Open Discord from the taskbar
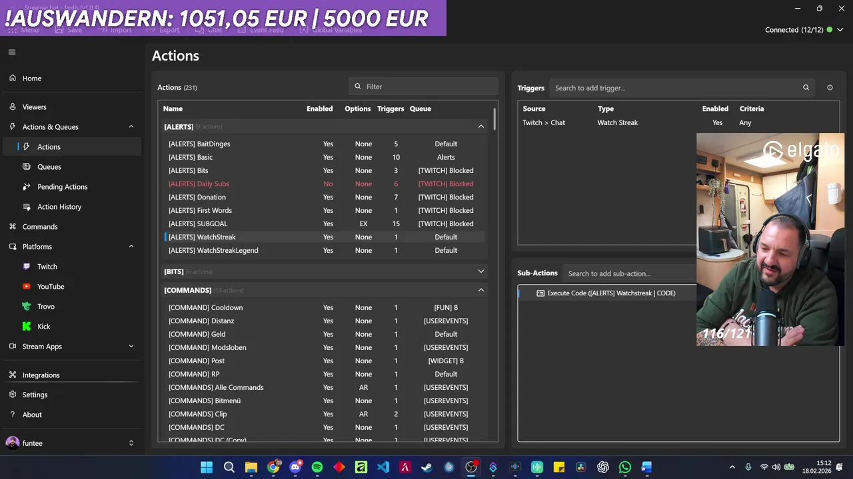The width and height of the screenshot is (853, 479). pyautogui.click(x=295, y=467)
